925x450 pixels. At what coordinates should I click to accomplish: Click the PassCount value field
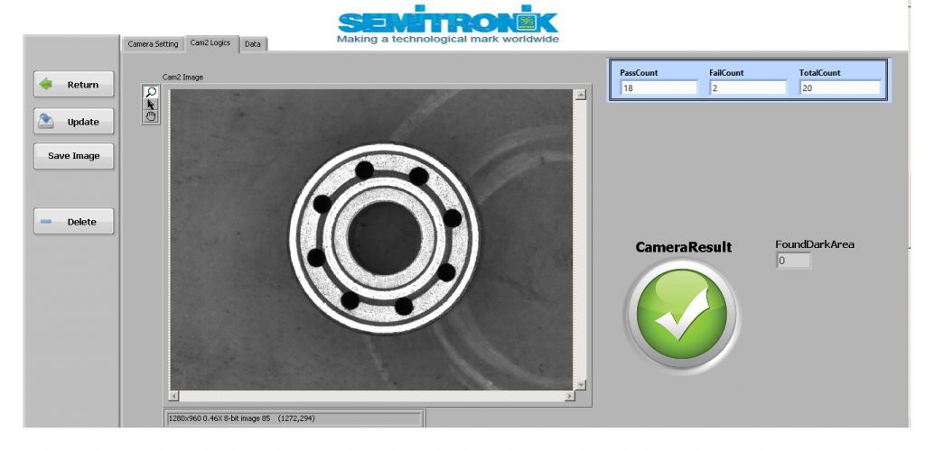click(659, 88)
